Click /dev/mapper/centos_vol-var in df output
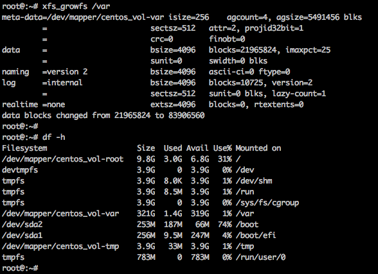The image size is (378, 274). (x=60, y=214)
